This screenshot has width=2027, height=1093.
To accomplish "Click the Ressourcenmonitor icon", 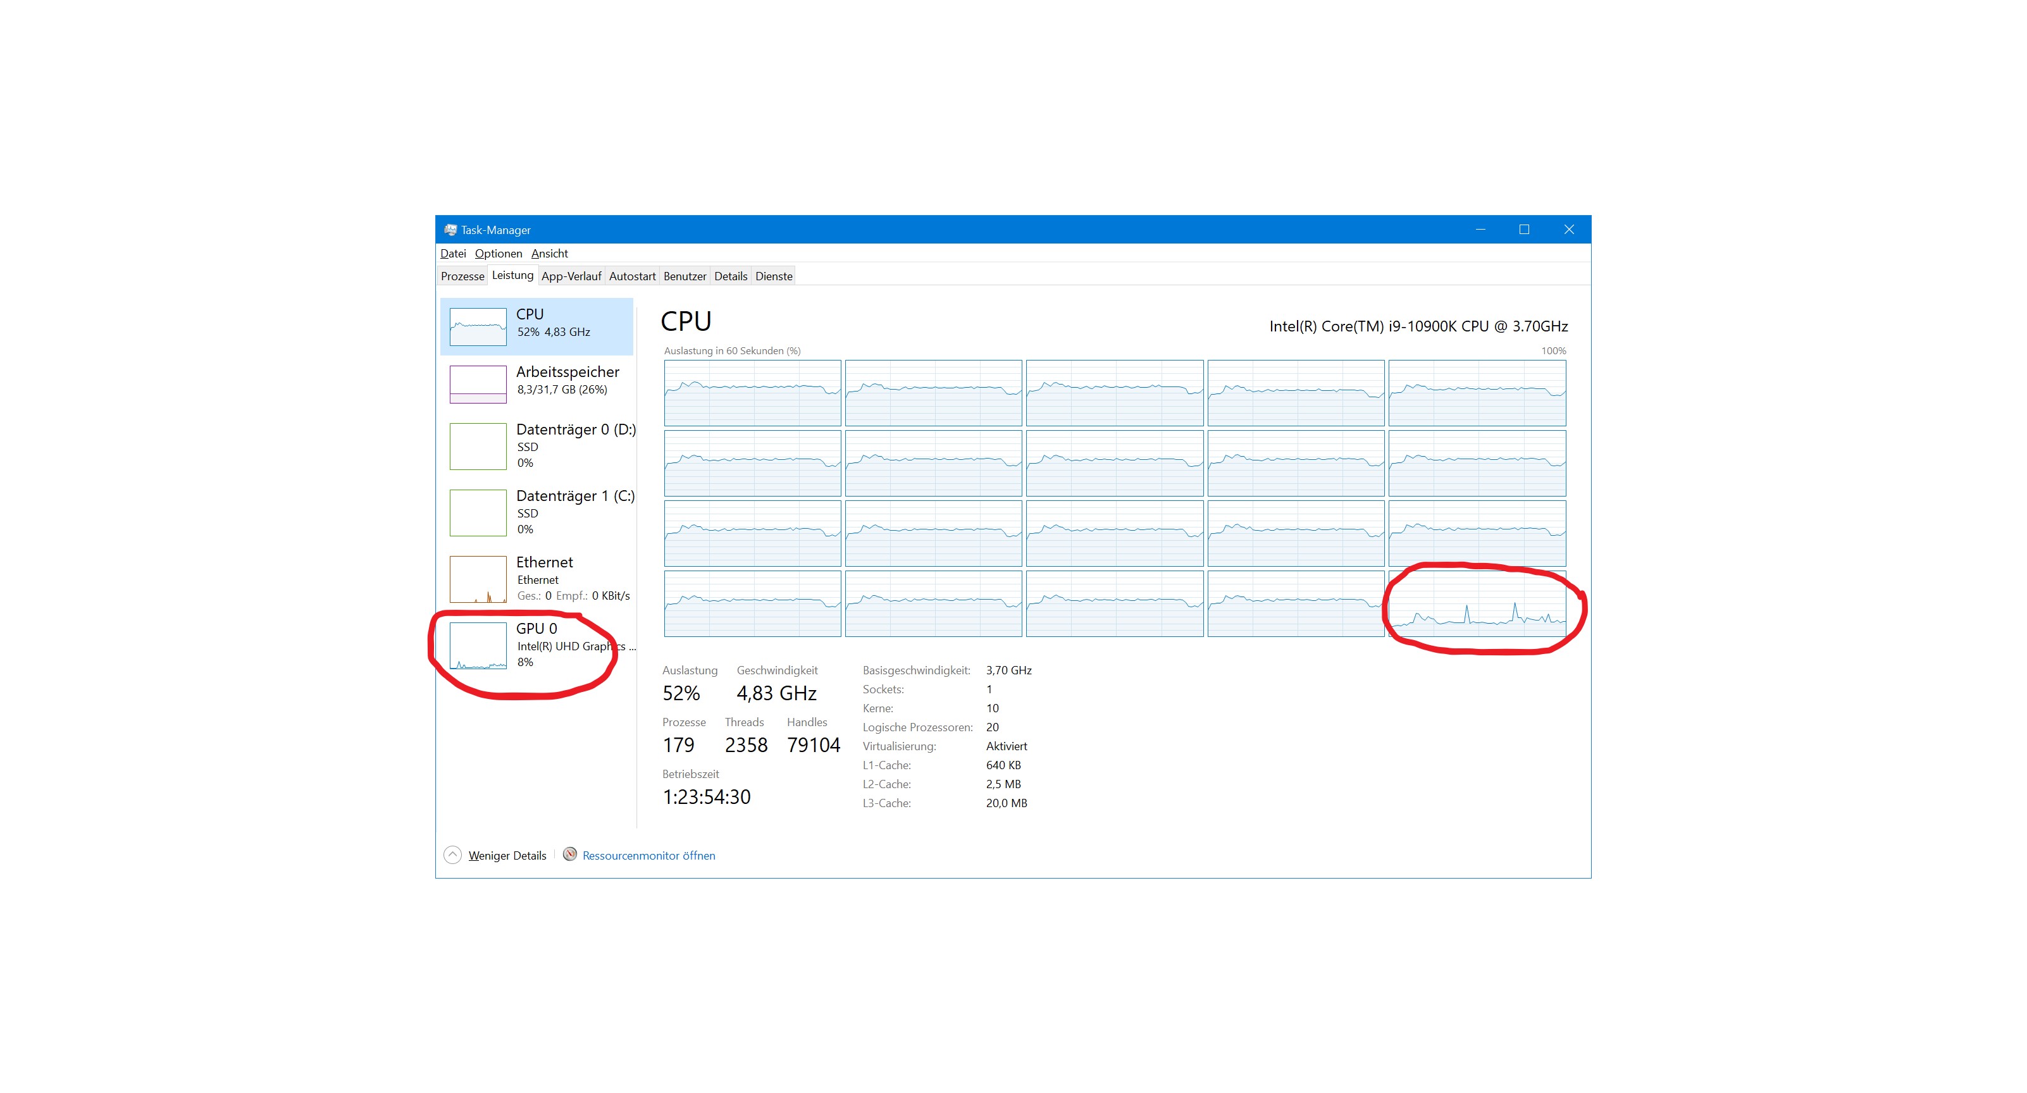I will coord(570,855).
